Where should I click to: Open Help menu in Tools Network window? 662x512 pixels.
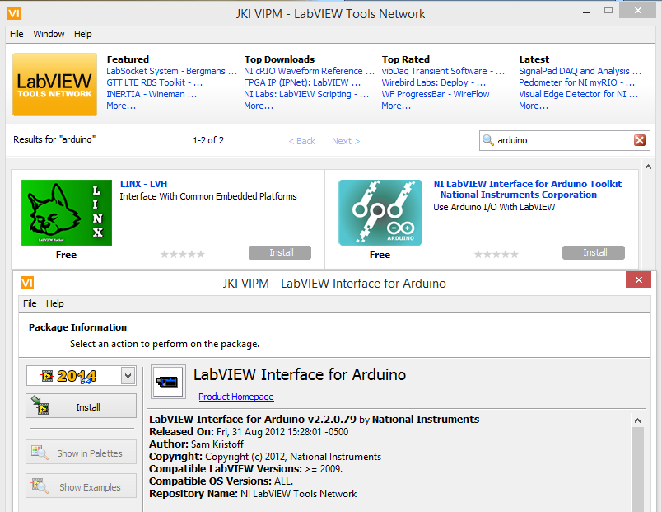(82, 34)
